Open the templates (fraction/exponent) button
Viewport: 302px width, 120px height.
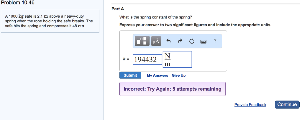[142, 41]
